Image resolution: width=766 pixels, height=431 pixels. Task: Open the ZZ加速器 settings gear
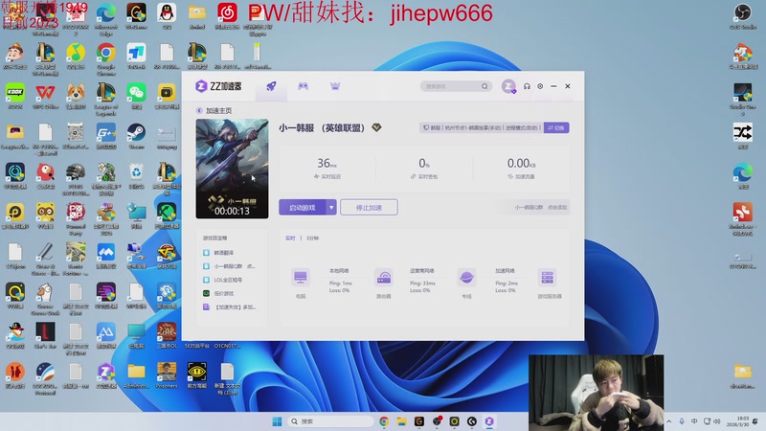[540, 86]
